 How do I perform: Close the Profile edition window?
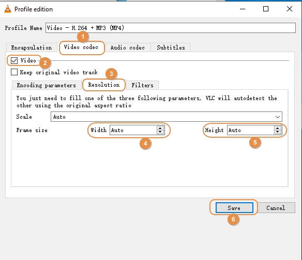click(x=290, y=9)
